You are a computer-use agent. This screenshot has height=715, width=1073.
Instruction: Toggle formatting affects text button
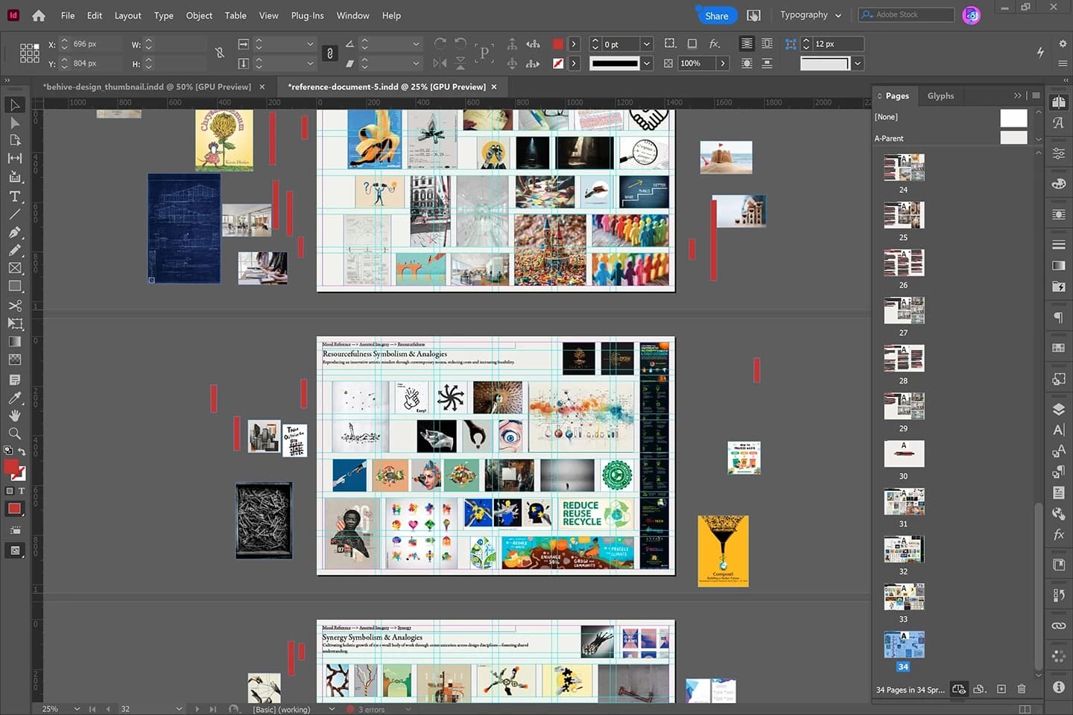[21, 491]
